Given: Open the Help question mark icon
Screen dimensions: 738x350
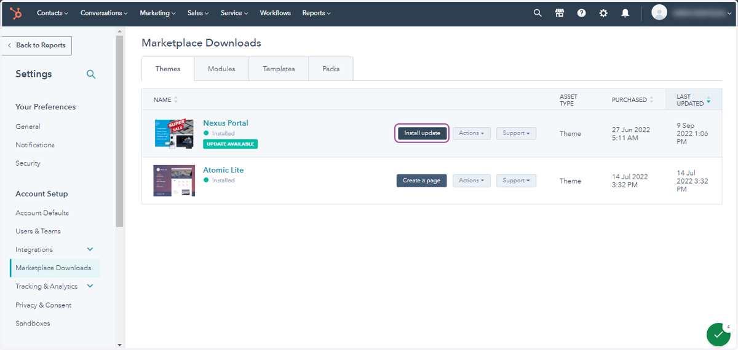Looking at the screenshot, I should [581, 13].
